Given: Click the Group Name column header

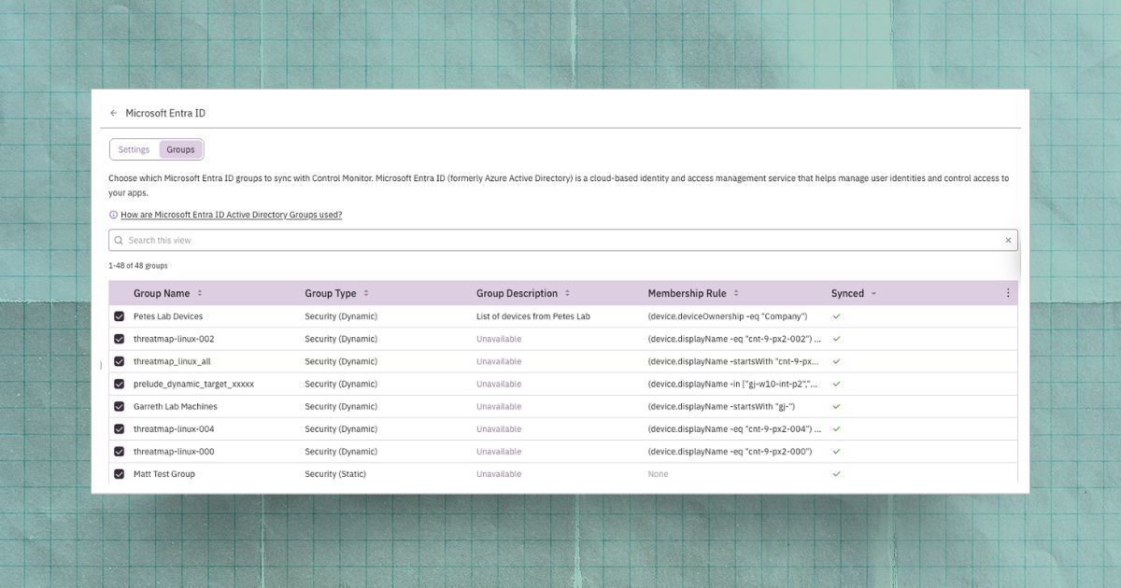Looking at the screenshot, I should (x=162, y=293).
